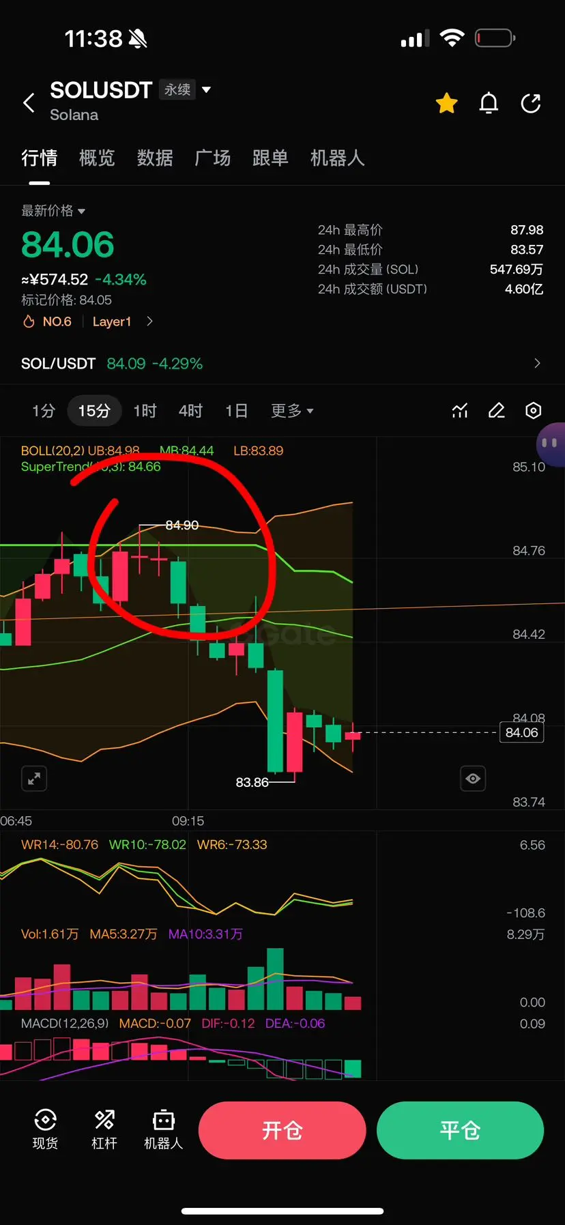Screen dimensions: 565x1225
Task: Open the 现货 spot trading icon
Action: [45, 1129]
